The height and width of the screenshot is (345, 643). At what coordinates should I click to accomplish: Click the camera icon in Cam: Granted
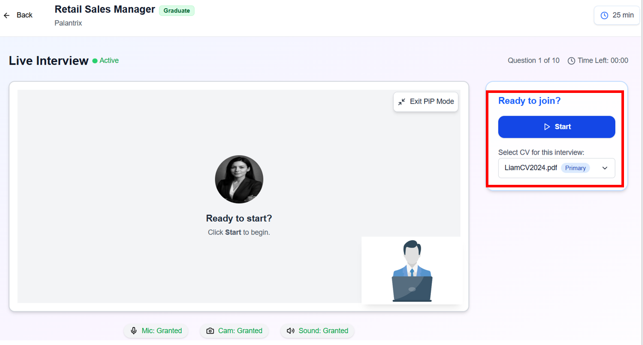tap(210, 331)
